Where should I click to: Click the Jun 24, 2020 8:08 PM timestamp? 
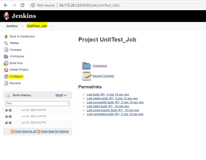click(x=34, y=110)
